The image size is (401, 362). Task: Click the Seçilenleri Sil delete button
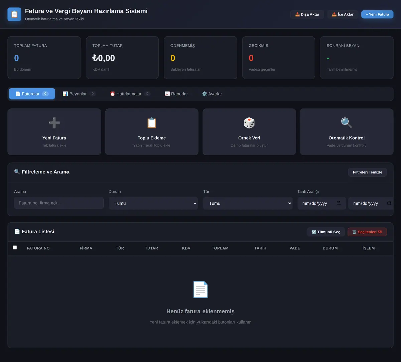point(367,232)
